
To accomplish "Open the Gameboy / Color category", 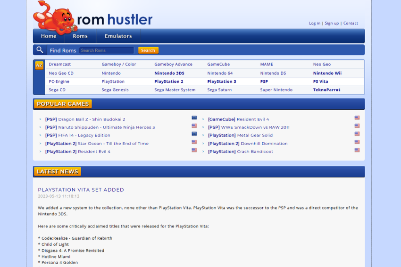I will tap(119, 65).
